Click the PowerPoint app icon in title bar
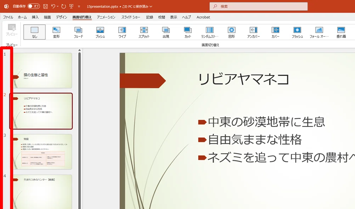Image resolution: width=355 pixels, height=209 pixels. pyautogui.click(x=6, y=6)
